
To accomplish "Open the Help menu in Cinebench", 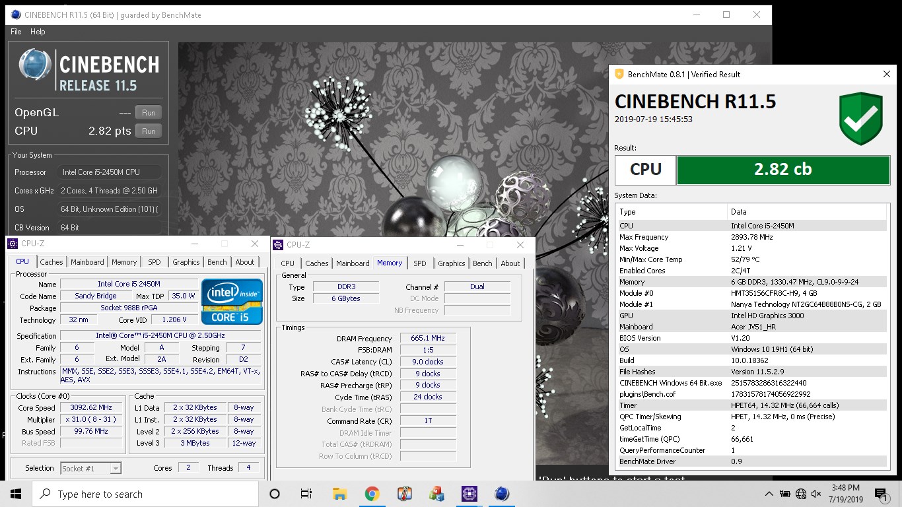I will click(38, 32).
